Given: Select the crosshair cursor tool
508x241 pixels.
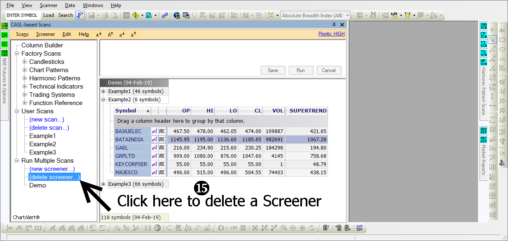Looking at the screenshot, I should coord(492,30).
